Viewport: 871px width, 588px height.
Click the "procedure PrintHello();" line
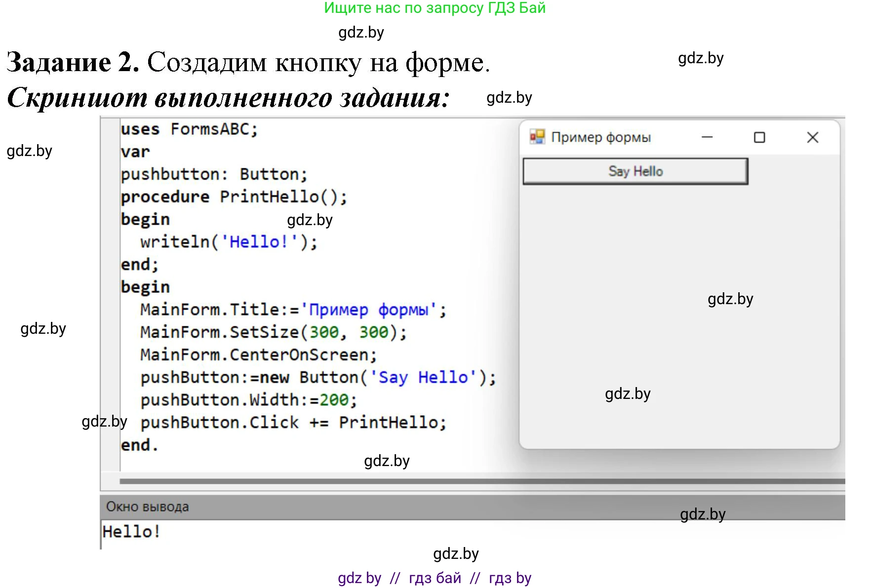click(x=234, y=197)
